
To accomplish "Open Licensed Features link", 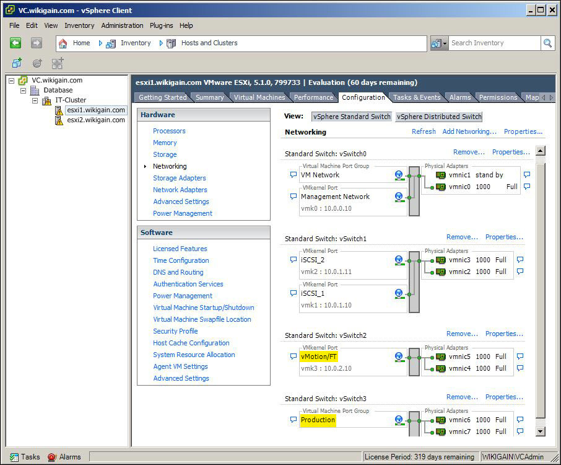I will coord(180,249).
